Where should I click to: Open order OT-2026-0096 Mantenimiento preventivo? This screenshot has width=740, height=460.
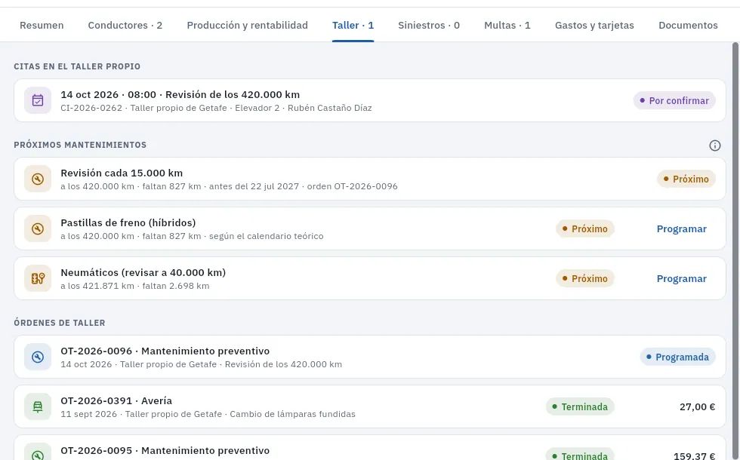(370, 357)
